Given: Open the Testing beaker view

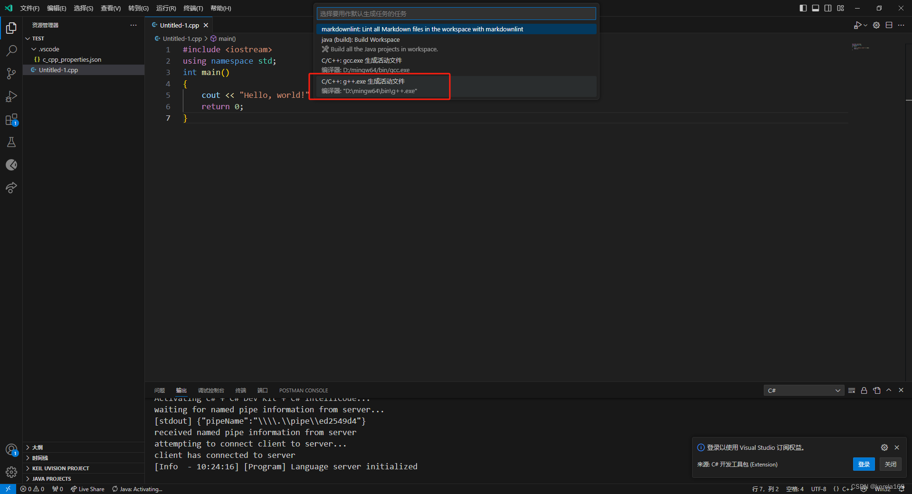Looking at the screenshot, I should pos(11,142).
